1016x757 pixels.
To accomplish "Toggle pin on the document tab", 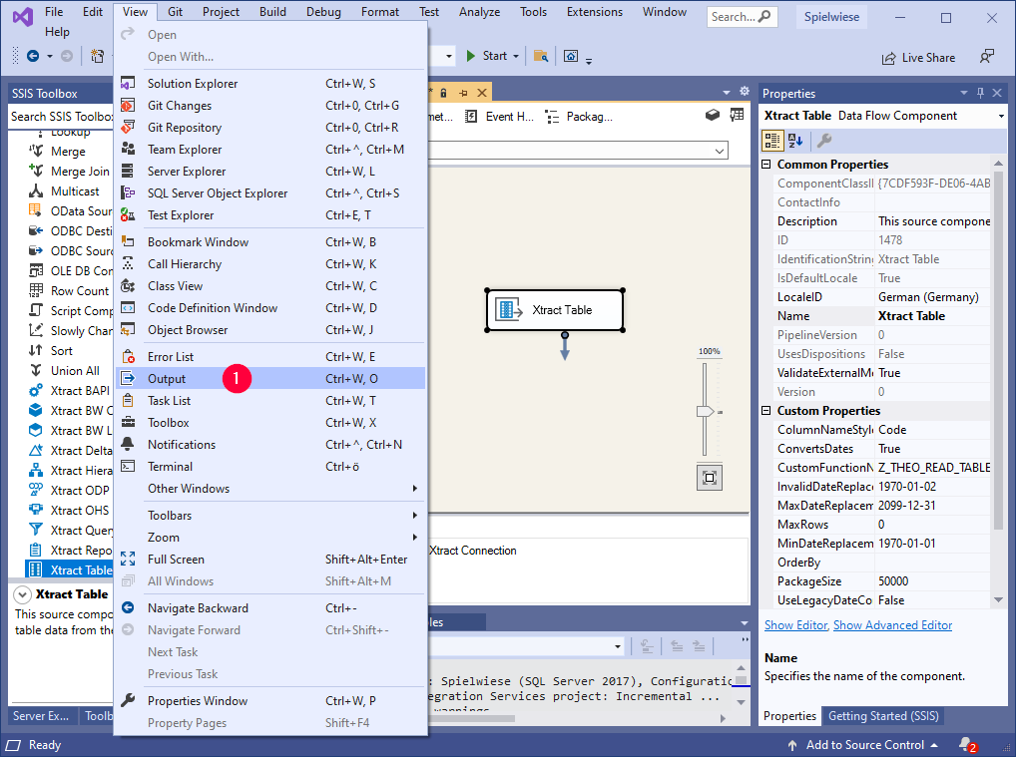I will (464, 93).
